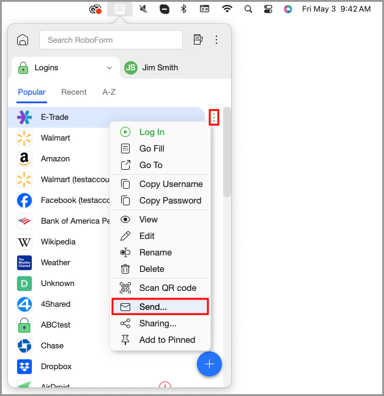Image resolution: width=384 pixels, height=396 pixels.
Task: Click the E-Trade logo icon
Action: [x=24, y=117]
